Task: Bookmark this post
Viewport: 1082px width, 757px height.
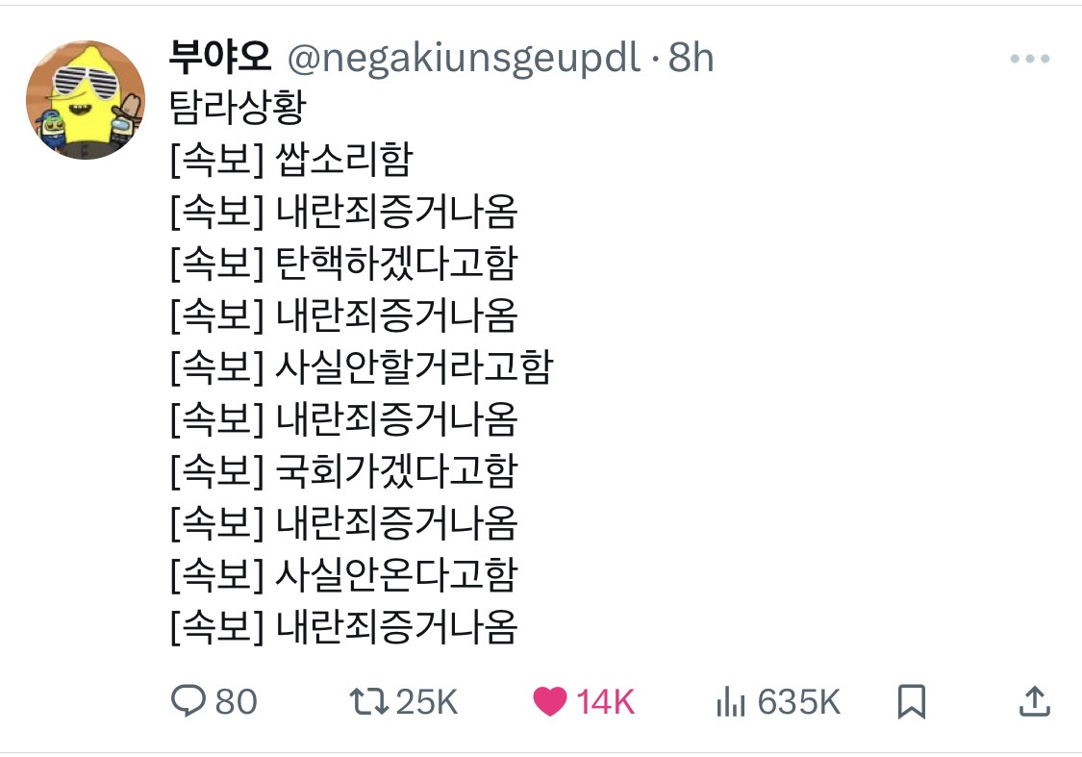Action: click(x=911, y=701)
